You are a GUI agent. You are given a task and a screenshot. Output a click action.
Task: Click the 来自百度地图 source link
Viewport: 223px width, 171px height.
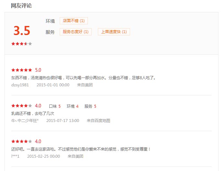pos(99,121)
